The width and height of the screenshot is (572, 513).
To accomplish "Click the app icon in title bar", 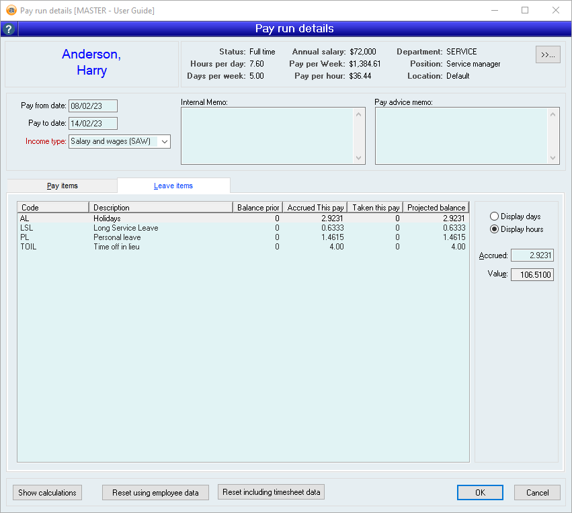I will tap(11, 11).
